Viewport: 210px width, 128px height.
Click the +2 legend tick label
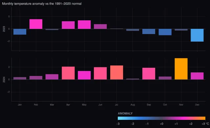coord(191,124)
